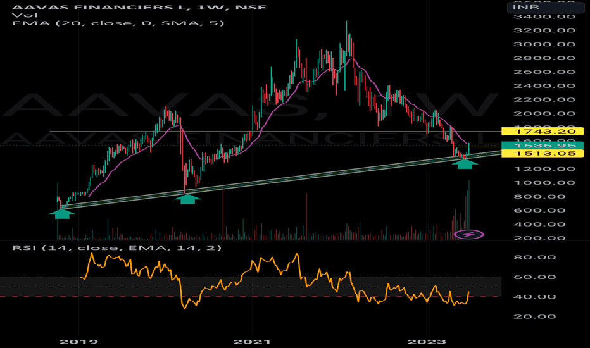Select the RSI (14, close, EMA, 14, 2) legend

pos(117,248)
